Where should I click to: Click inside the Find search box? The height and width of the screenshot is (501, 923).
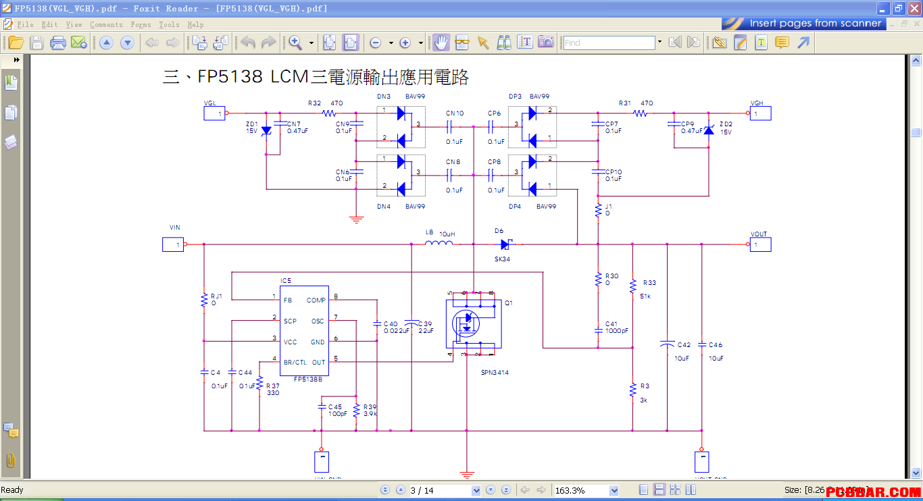(609, 43)
